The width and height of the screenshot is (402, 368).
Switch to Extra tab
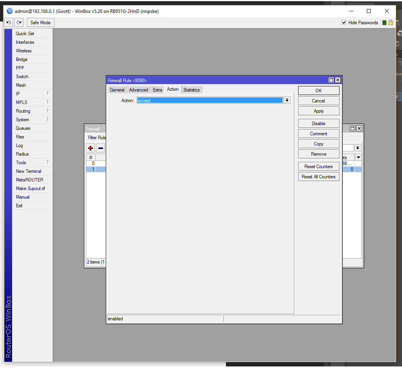click(157, 90)
